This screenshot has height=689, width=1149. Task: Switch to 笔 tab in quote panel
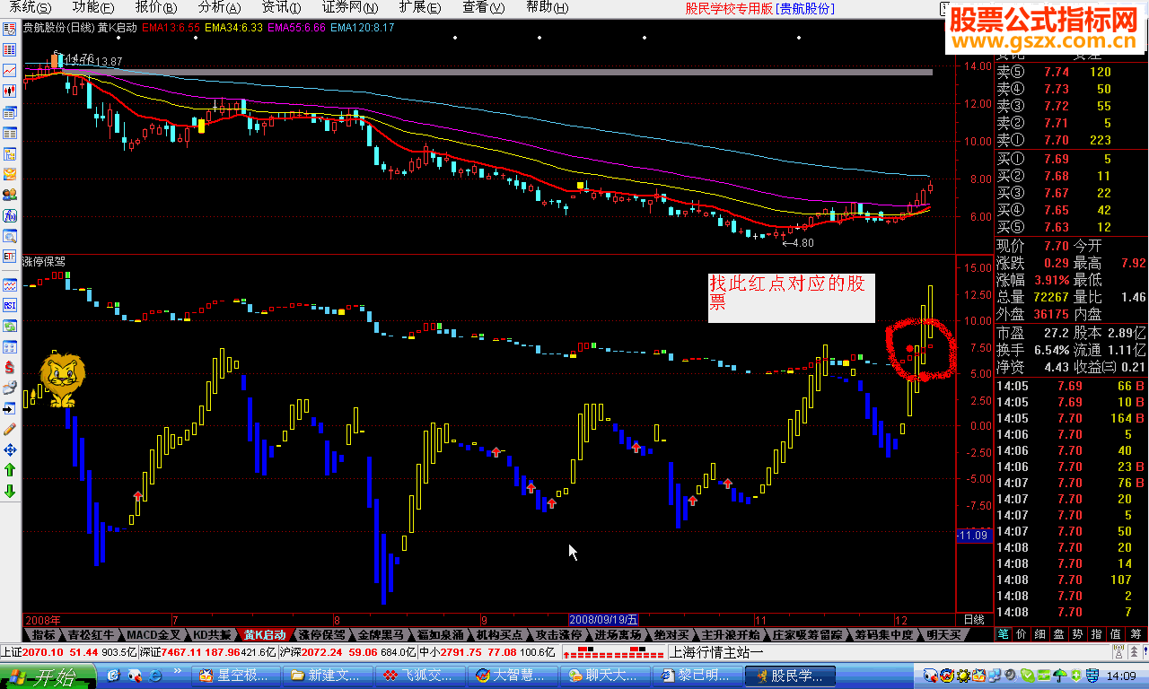coord(1004,633)
